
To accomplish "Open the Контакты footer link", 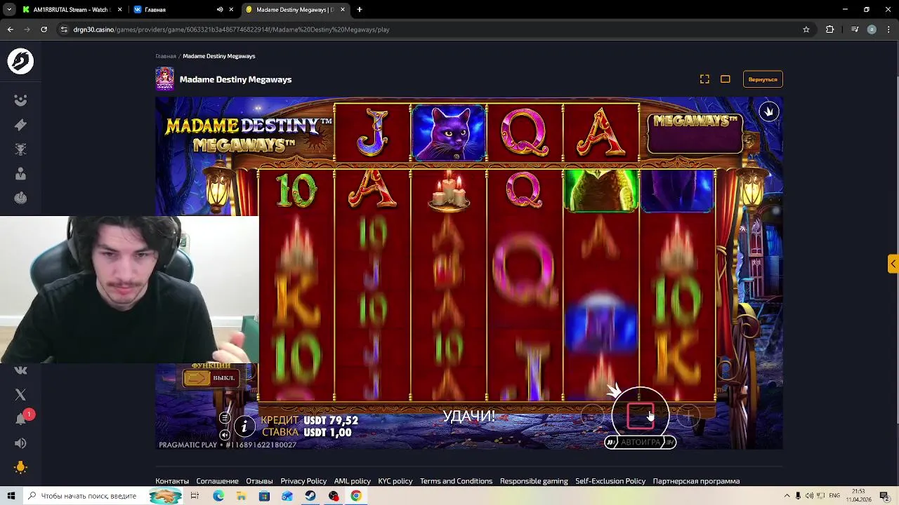I will click(x=172, y=481).
